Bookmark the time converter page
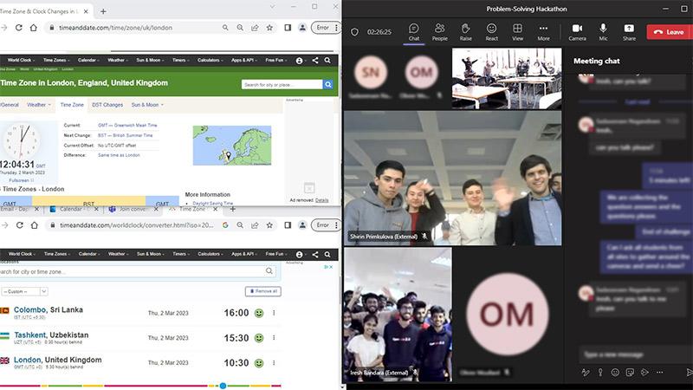The height and width of the screenshot is (390, 693). (269, 225)
